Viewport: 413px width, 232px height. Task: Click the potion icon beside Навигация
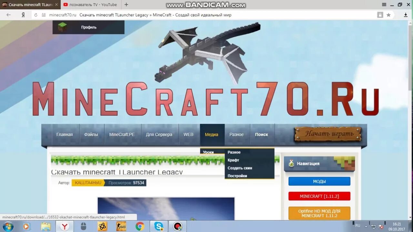point(291,163)
